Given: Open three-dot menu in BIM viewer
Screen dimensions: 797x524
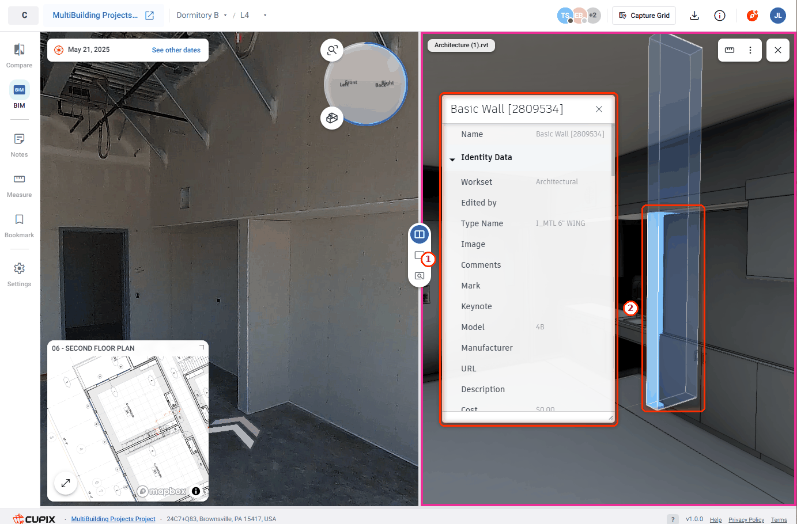Looking at the screenshot, I should (750, 50).
